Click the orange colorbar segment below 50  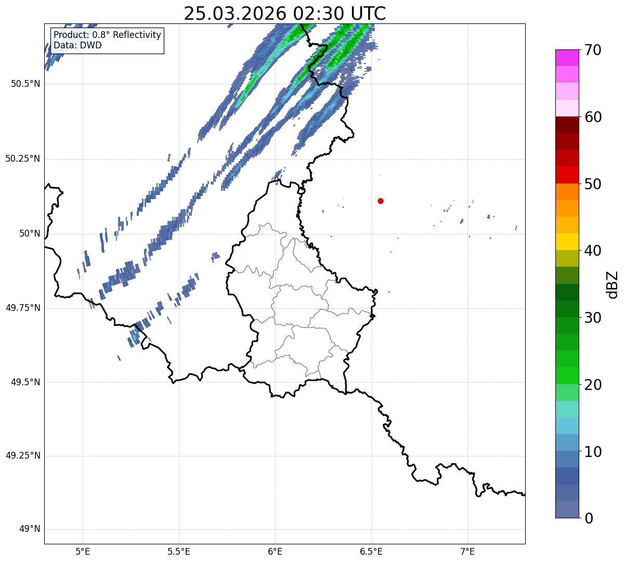[567, 192]
